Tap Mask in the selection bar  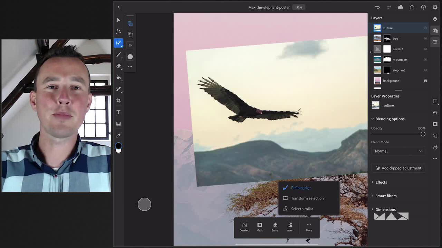tap(260, 227)
